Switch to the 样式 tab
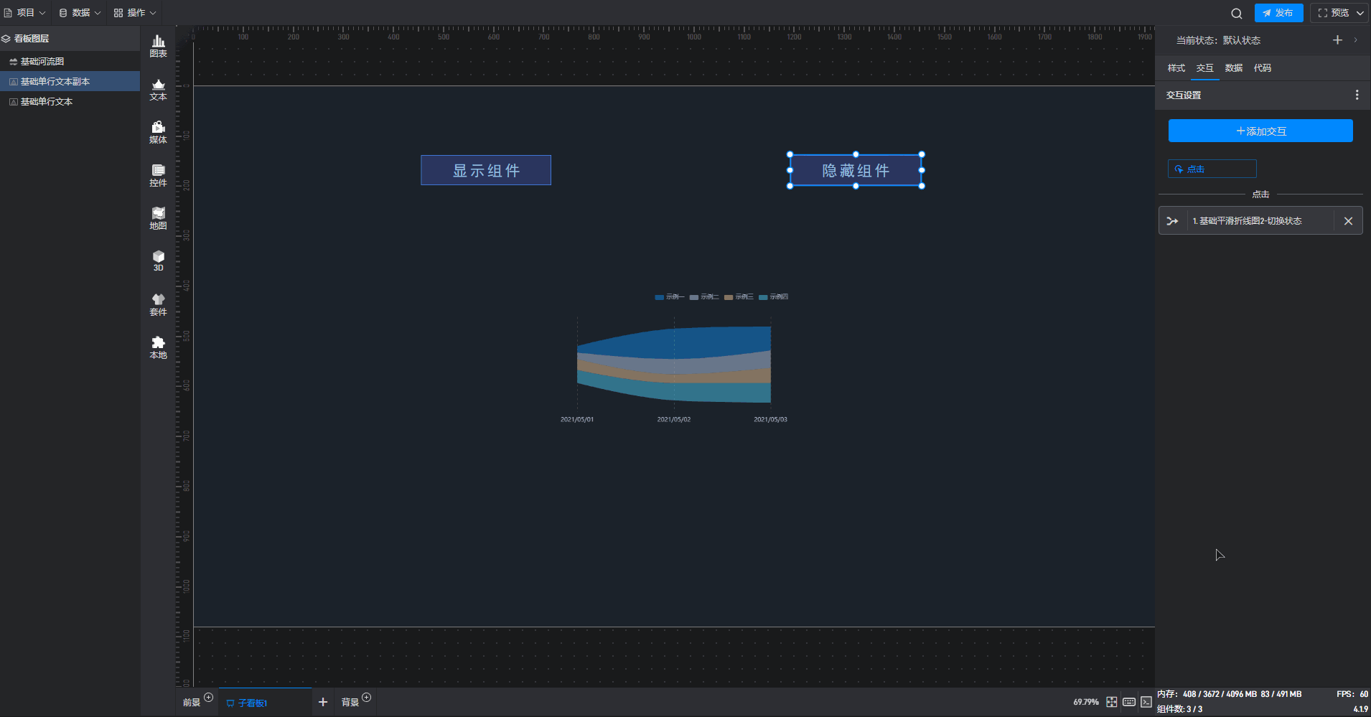Viewport: 1371px width, 717px height. point(1176,68)
